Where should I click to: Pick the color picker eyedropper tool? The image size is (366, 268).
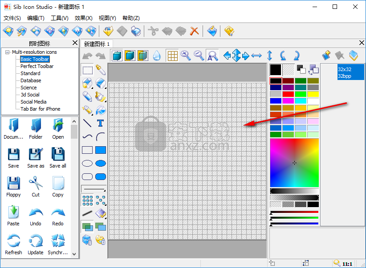pos(101,70)
